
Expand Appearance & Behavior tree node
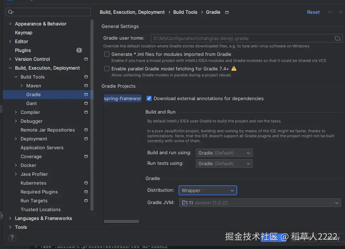click(10, 24)
